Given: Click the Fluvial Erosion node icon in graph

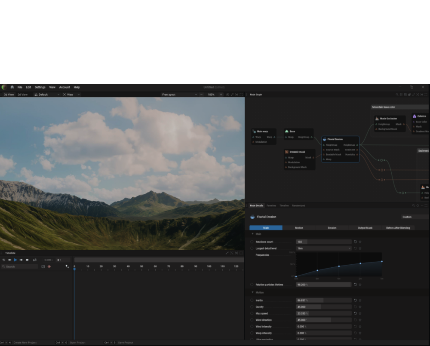Looking at the screenshot, I should [325, 139].
